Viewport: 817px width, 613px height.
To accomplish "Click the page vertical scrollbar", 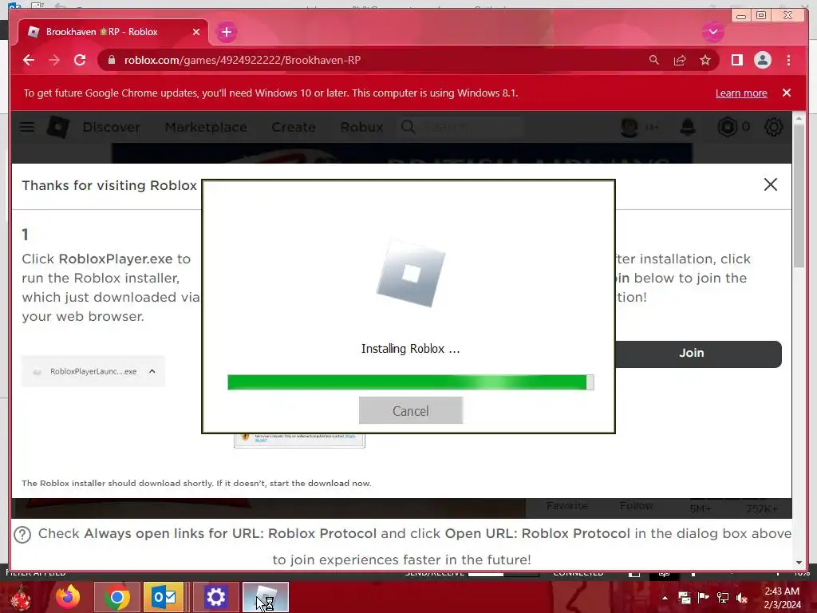I will click(x=799, y=198).
